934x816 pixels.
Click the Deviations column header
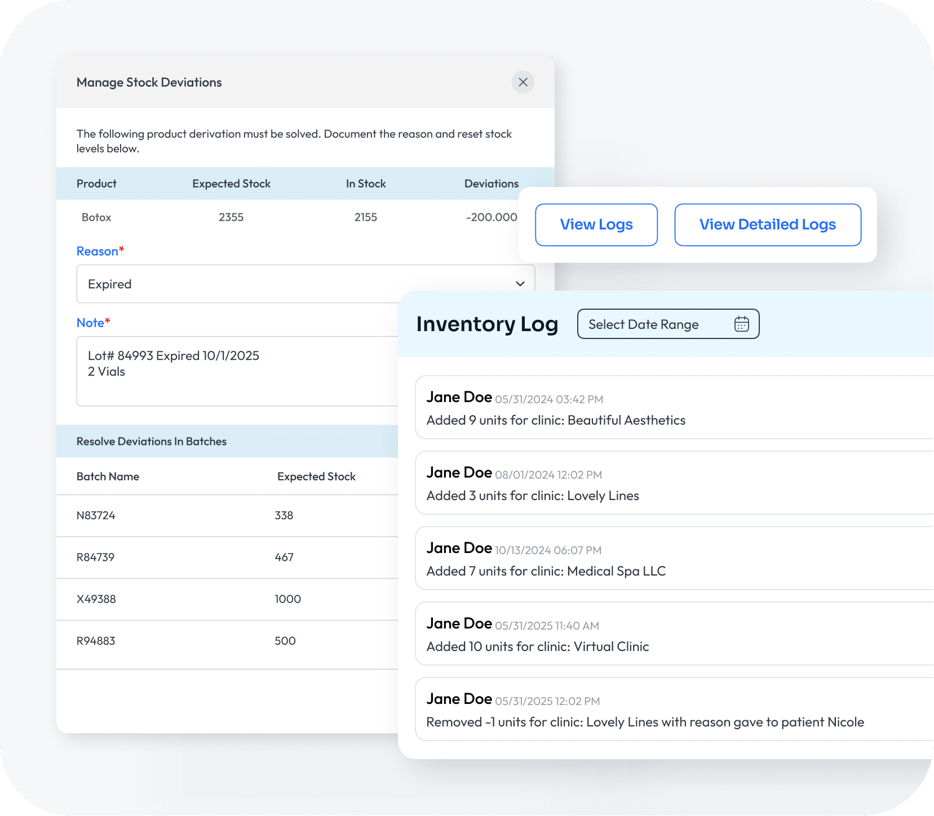[x=491, y=184]
